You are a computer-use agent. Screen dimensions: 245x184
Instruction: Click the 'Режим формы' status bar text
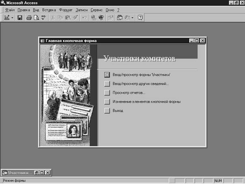pos(14,181)
